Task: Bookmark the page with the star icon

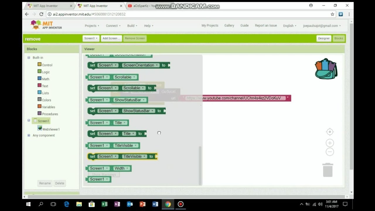Action: click(x=332, y=14)
